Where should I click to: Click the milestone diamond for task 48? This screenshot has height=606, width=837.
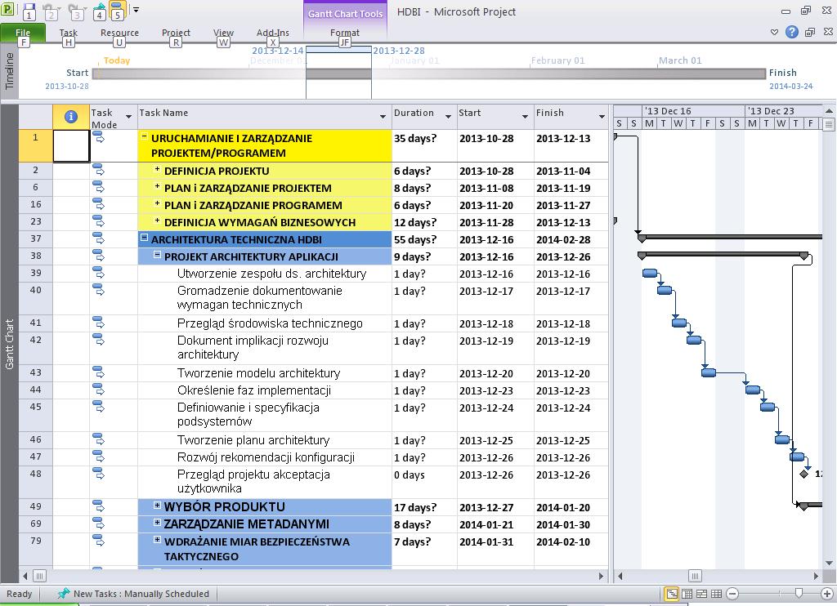[x=804, y=474]
